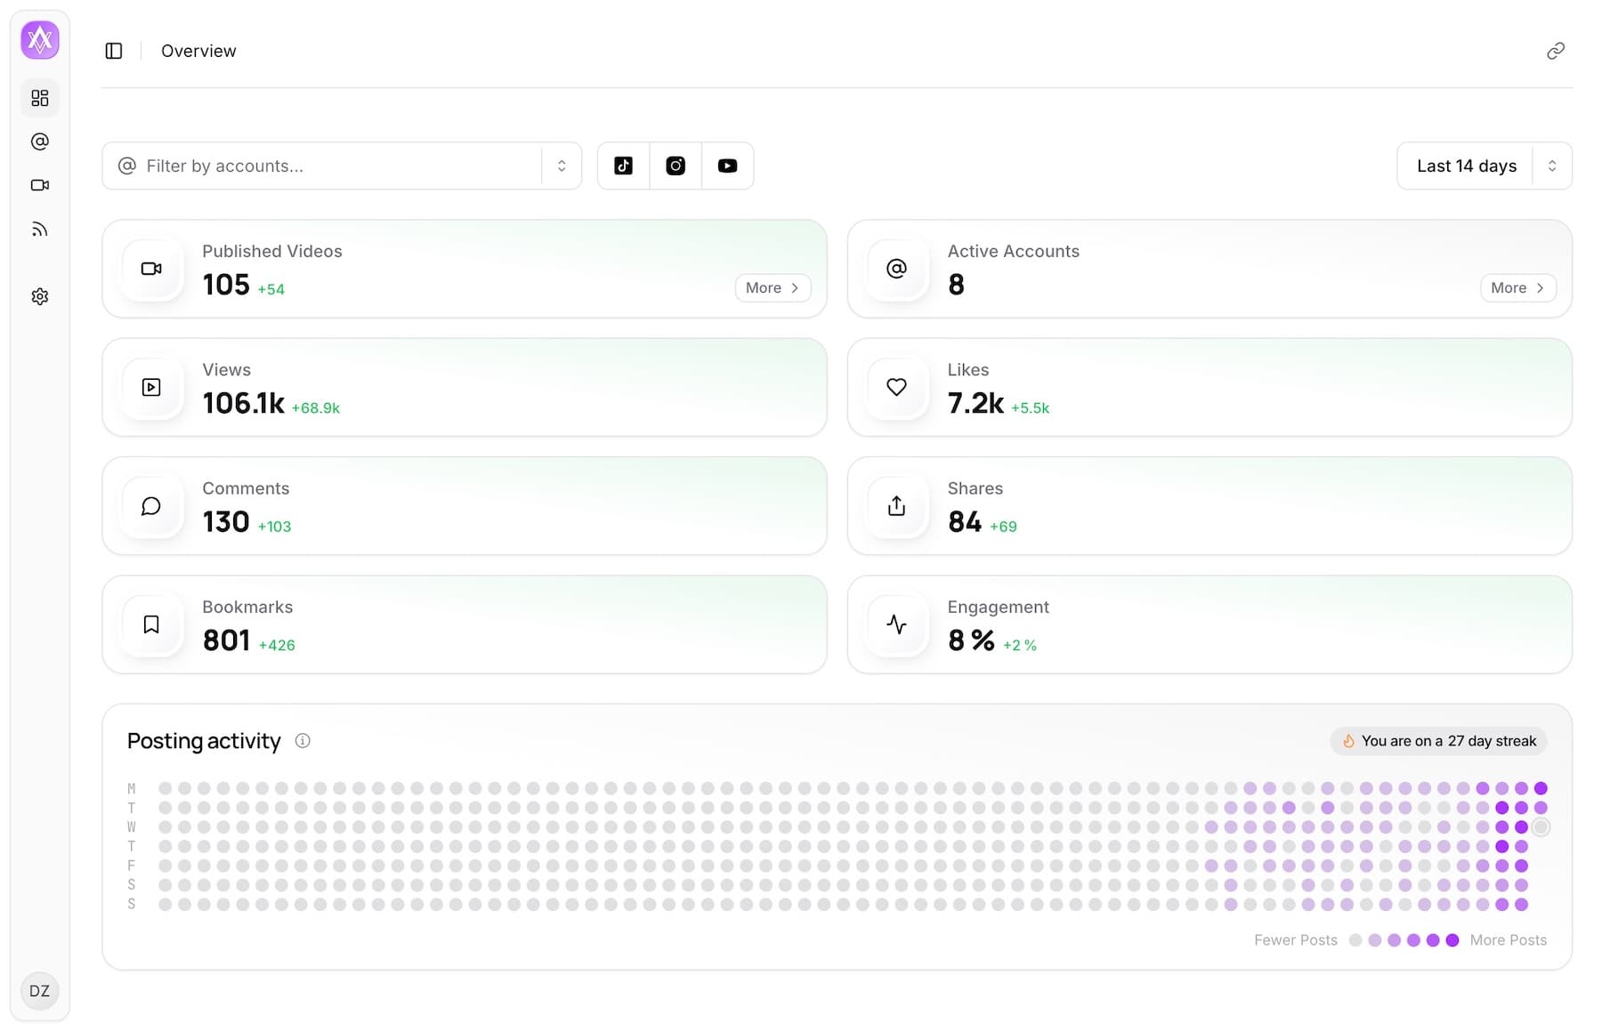Click last Monday's dark purple activity dot
Screen dimensions: 1602x1031
tap(1541, 788)
